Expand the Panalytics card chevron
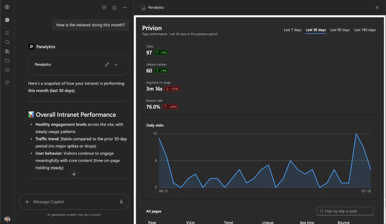Image resolution: width=386 pixels, height=224 pixels. click(116, 65)
